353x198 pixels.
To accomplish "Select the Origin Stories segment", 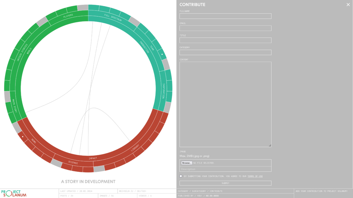I will (x=22, y=52).
